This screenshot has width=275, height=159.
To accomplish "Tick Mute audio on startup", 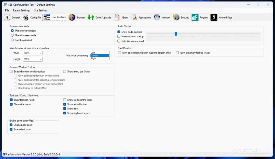I will 119,36.
